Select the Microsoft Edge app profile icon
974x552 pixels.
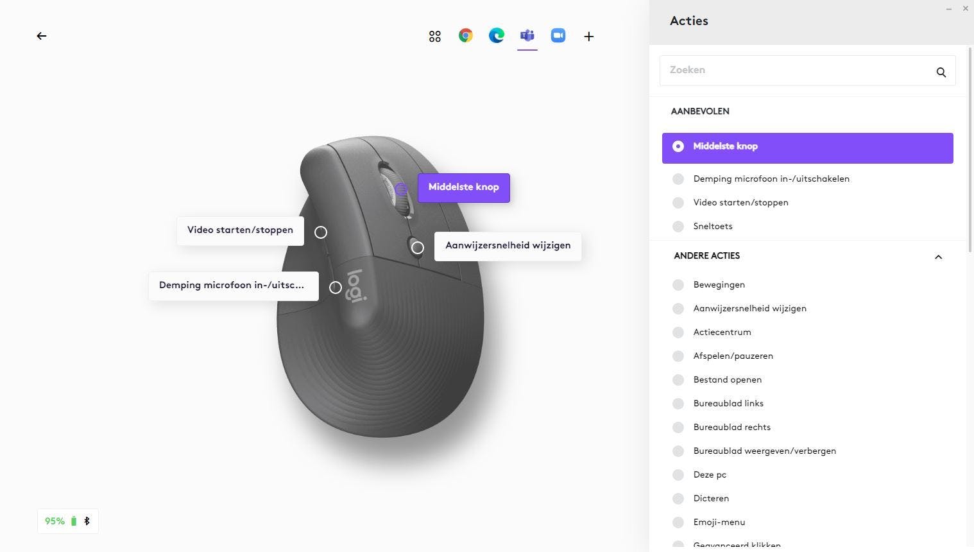(497, 36)
